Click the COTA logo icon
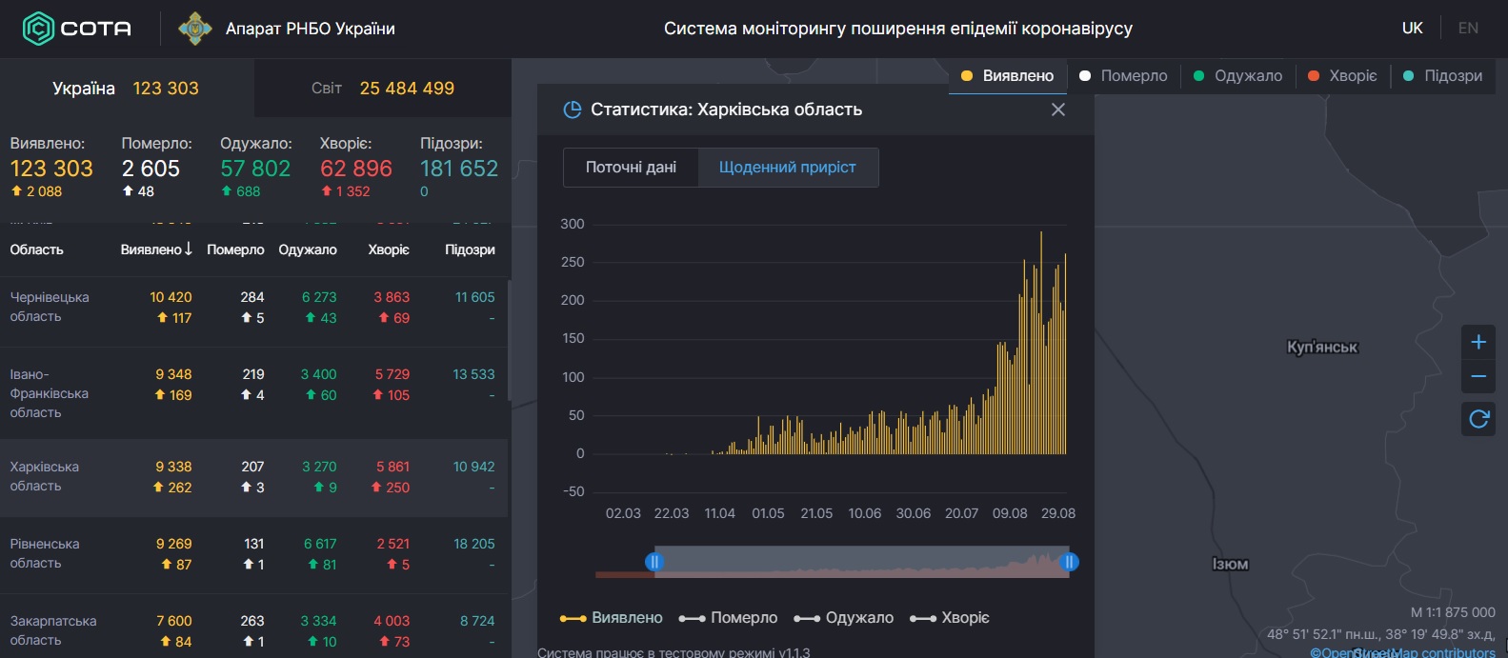This screenshot has width=1508, height=658. click(38, 29)
